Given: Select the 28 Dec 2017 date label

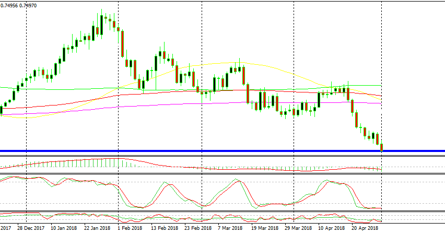Looking at the screenshot, I should (x=31, y=228).
